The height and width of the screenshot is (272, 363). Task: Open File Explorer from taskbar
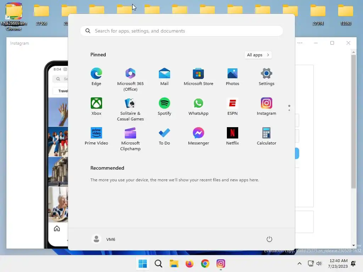(x=174, y=263)
